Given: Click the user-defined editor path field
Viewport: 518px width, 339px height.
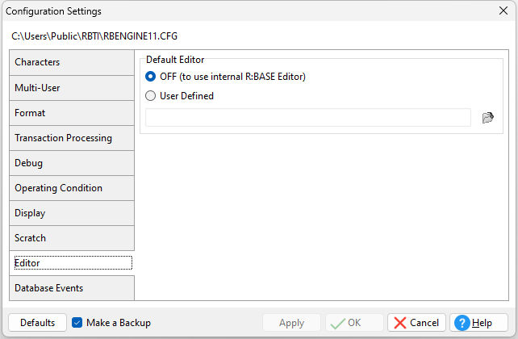Looking at the screenshot, I should pos(308,117).
